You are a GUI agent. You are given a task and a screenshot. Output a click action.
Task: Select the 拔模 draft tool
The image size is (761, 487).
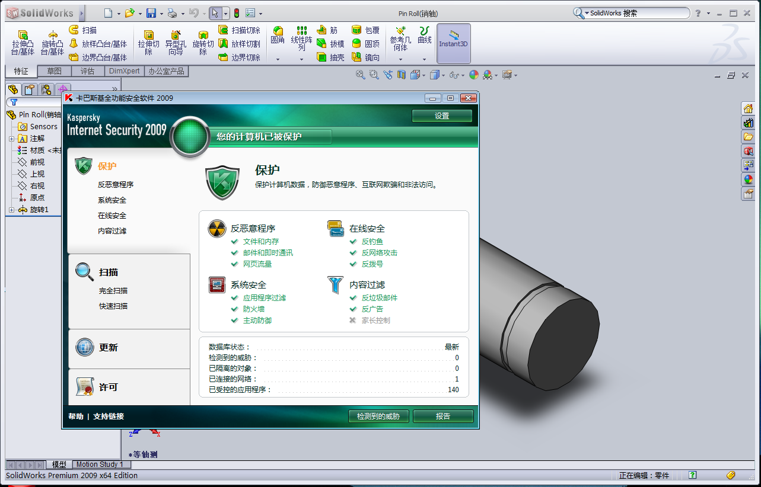[x=330, y=44]
